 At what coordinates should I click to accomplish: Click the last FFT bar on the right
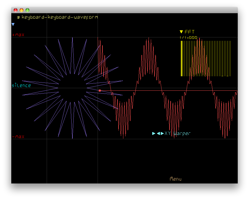[x=230, y=58]
